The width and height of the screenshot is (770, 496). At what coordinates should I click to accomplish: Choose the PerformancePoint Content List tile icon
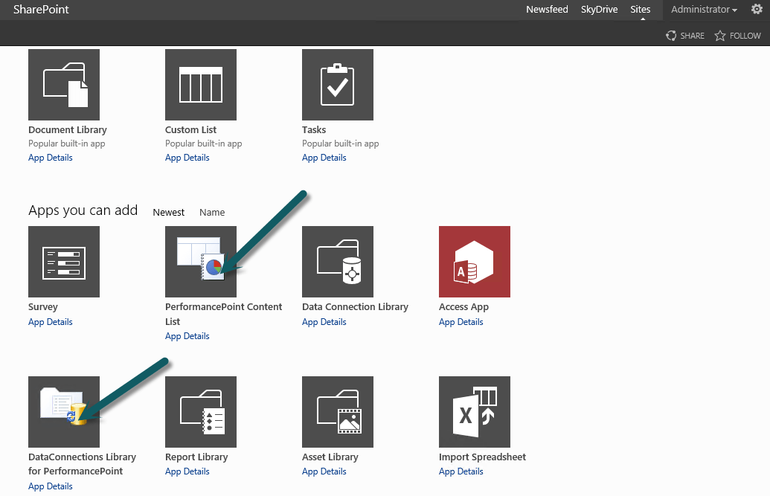pyautogui.click(x=201, y=262)
